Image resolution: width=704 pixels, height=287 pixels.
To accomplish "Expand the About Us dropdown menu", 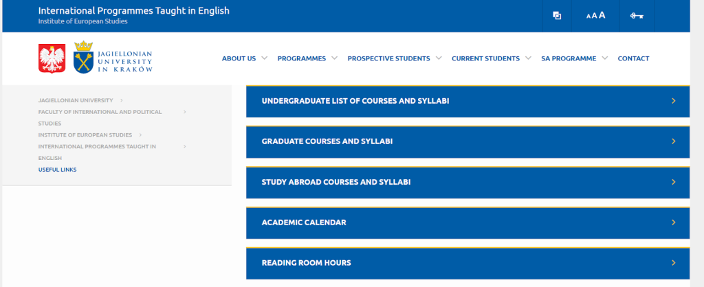I will click(x=265, y=58).
